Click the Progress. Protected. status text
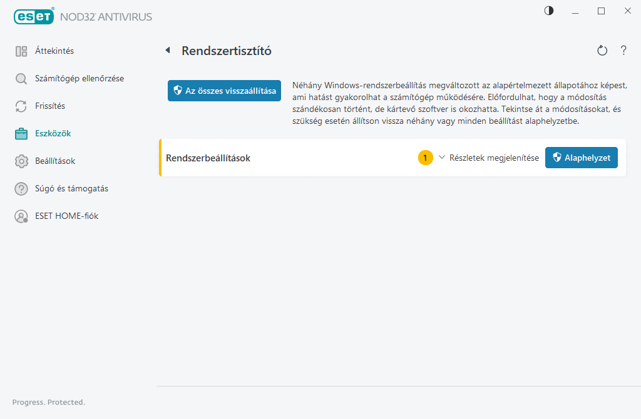The width and height of the screenshot is (641, 419). (x=48, y=402)
